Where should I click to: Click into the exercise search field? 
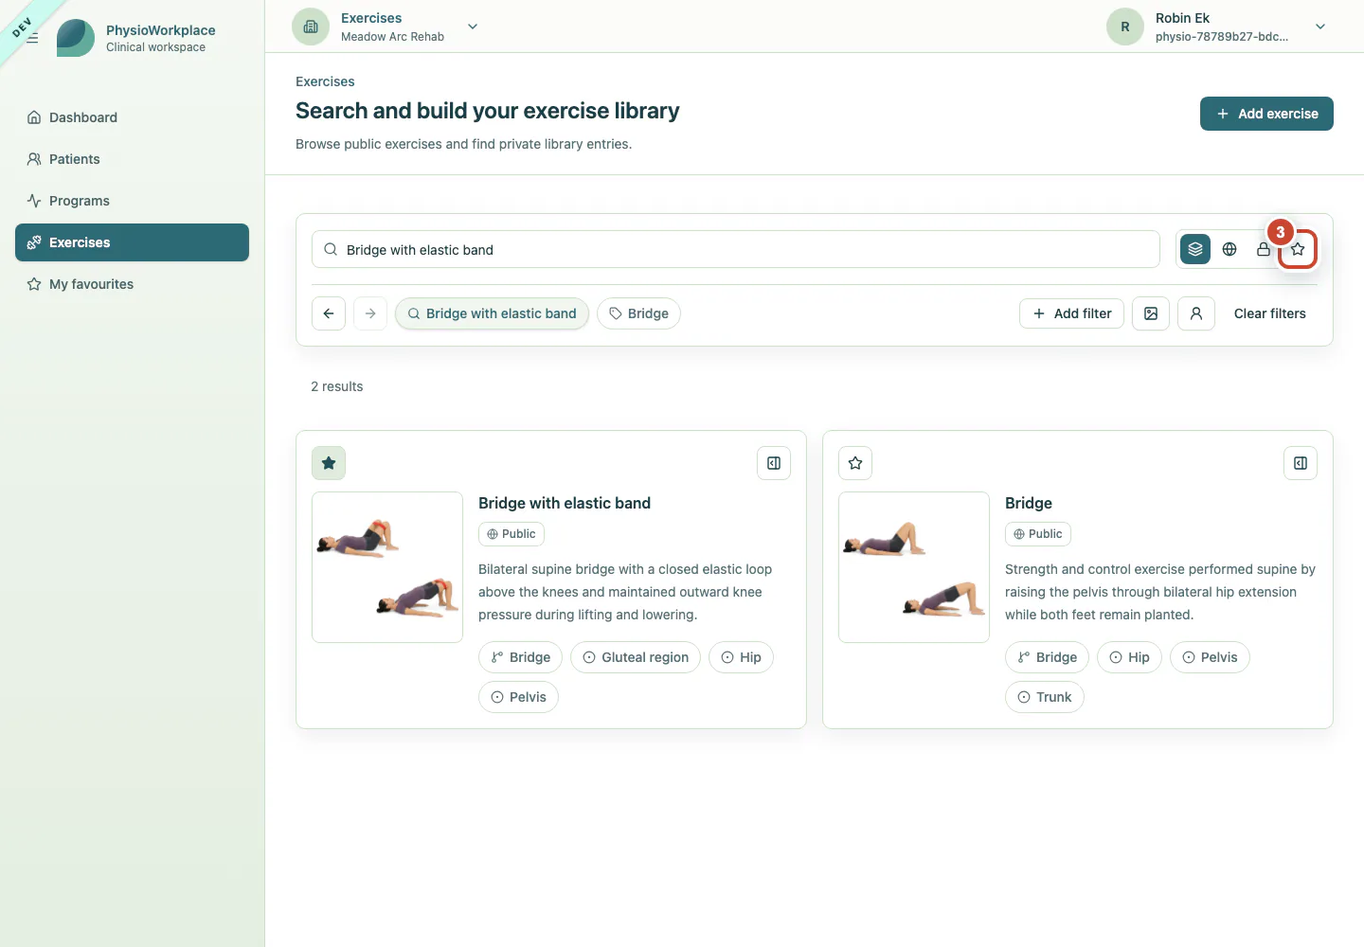[x=736, y=249]
